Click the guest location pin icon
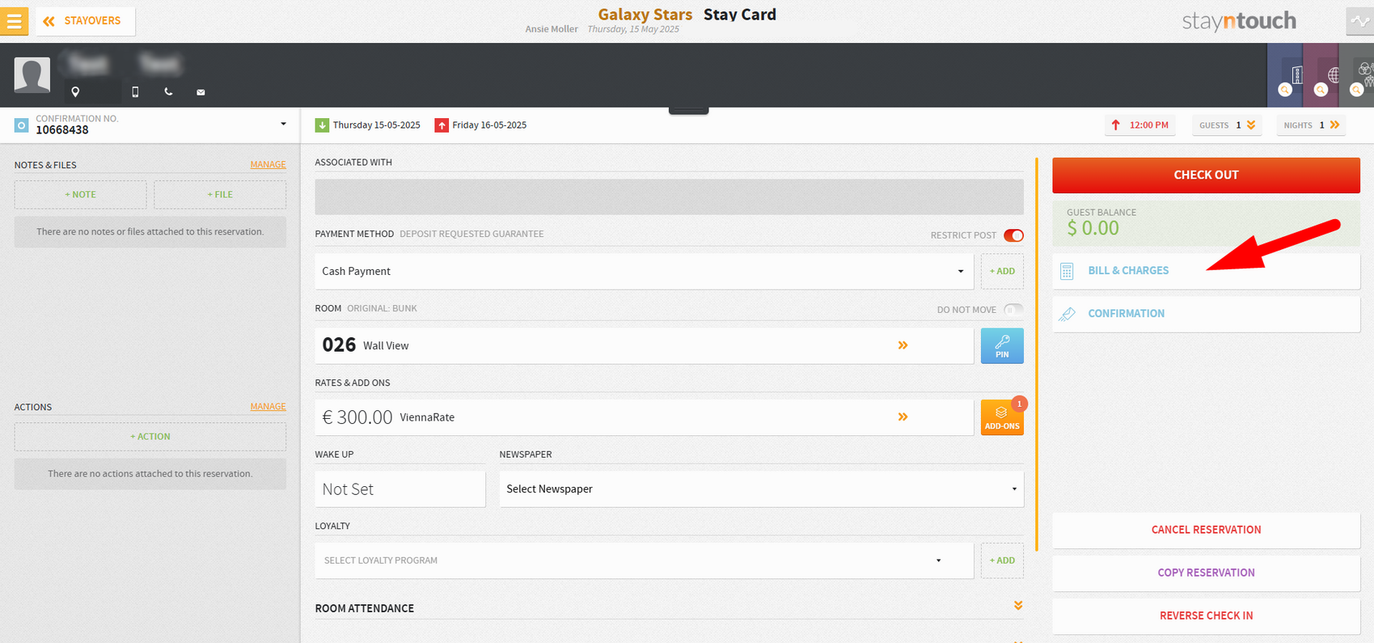The height and width of the screenshot is (643, 1374). (x=75, y=92)
